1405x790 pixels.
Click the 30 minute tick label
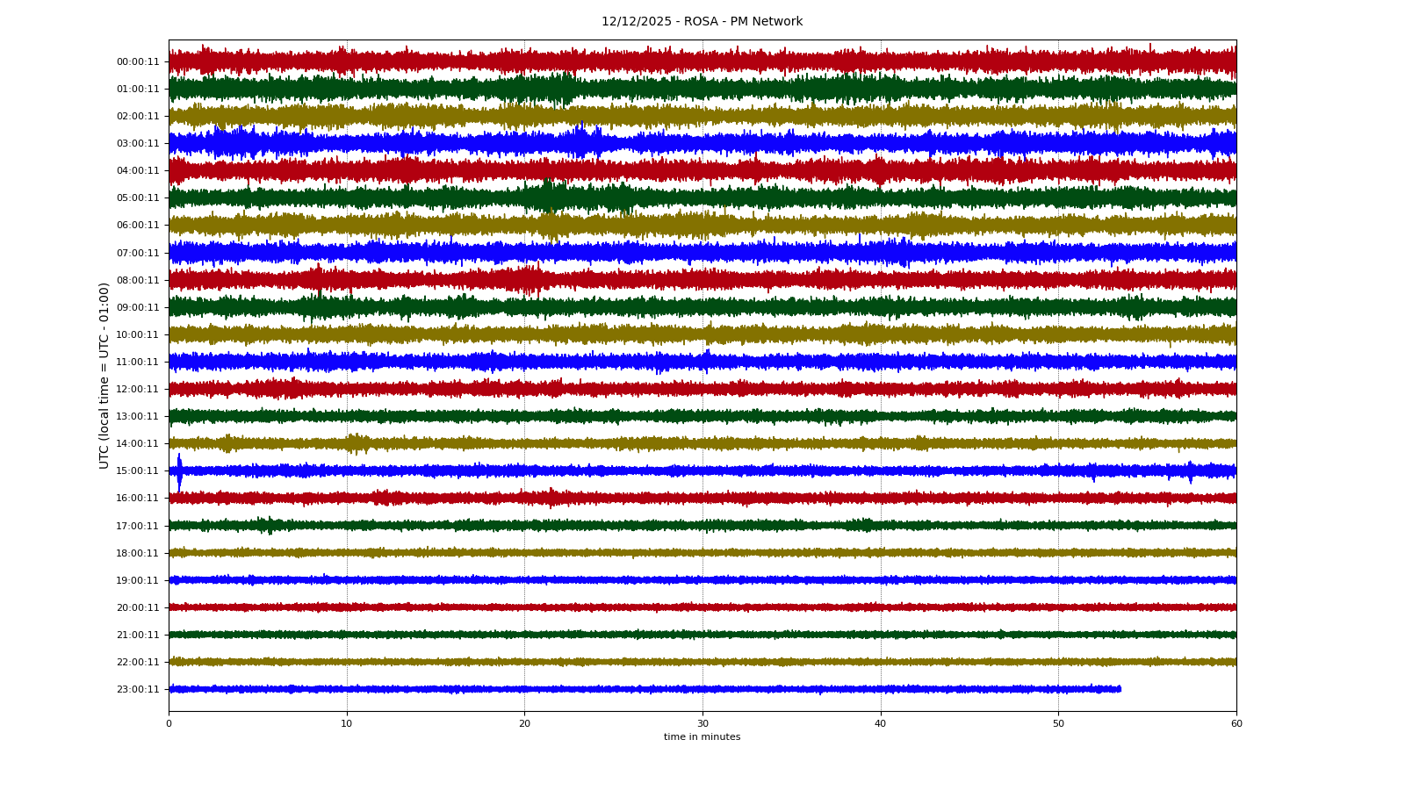point(702,724)
